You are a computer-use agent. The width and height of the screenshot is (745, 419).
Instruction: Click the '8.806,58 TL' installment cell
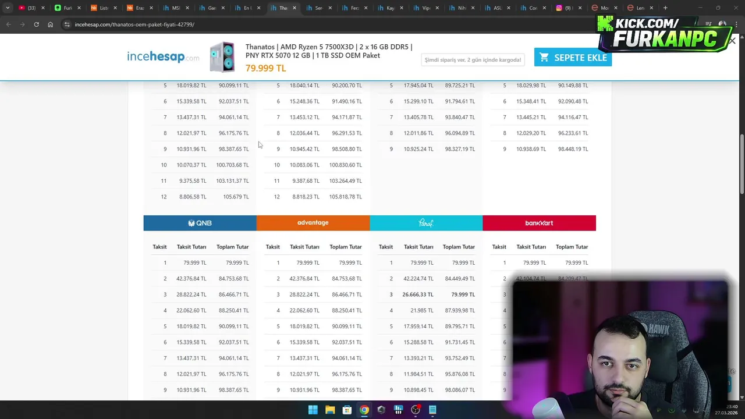[x=193, y=197]
